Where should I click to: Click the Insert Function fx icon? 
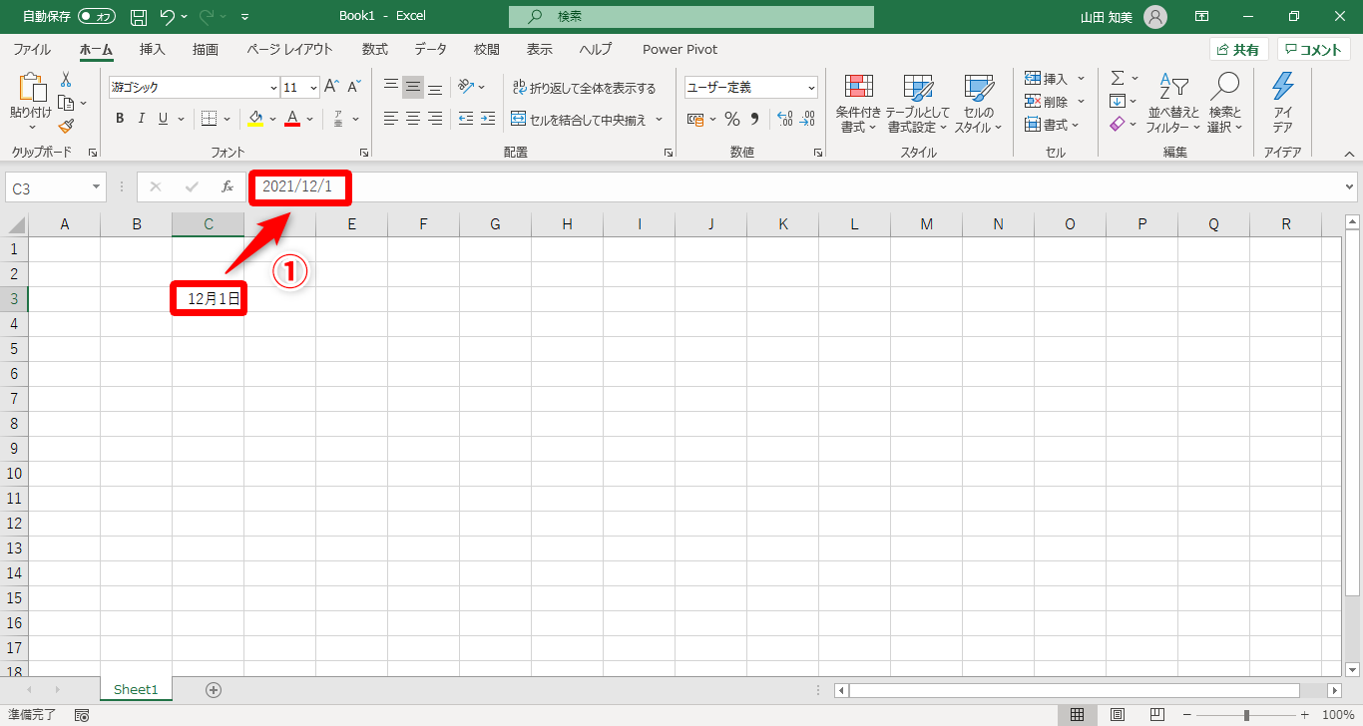pyautogui.click(x=227, y=186)
